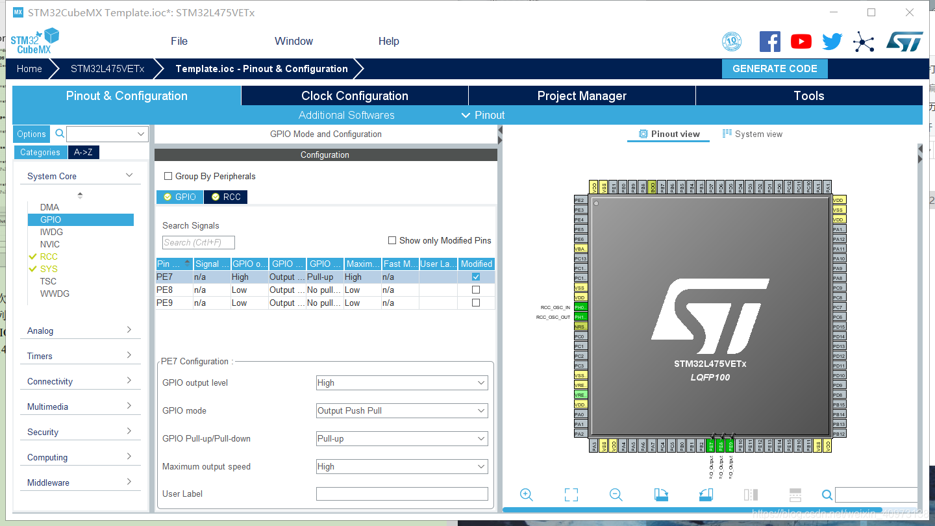Uncheck Modified box for PE7 row
The height and width of the screenshot is (526, 935).
tap(476, 277)
